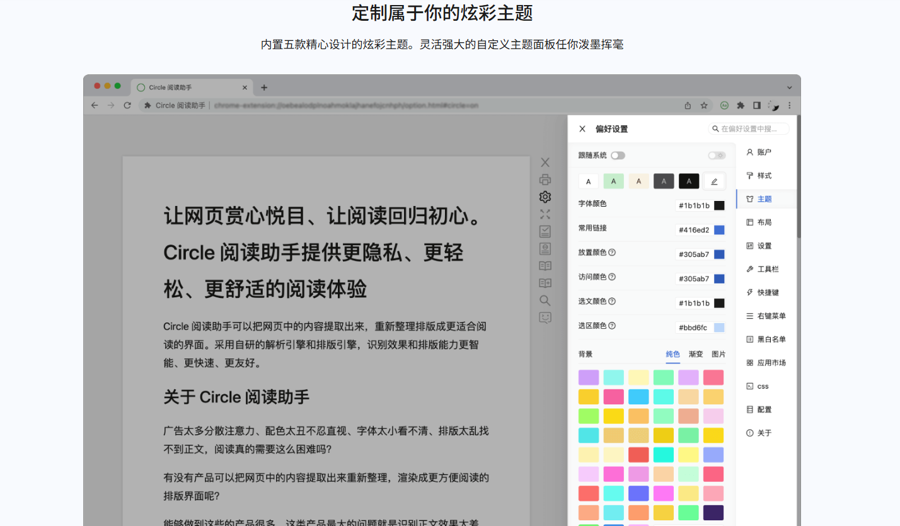
Task: Close the Circle 阅读助手 browser tab
Action: pos(245,88)
